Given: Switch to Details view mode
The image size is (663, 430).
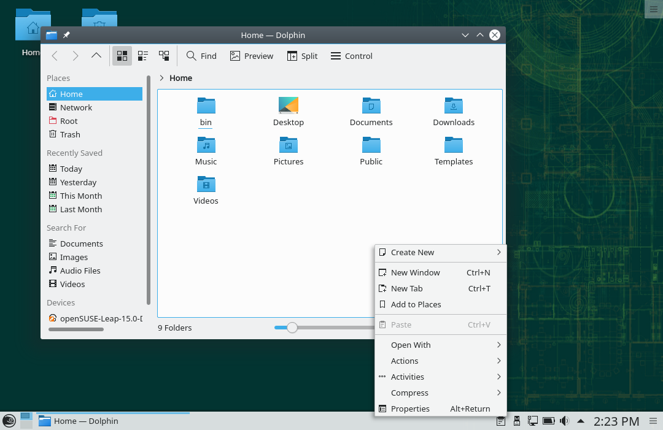Looking at the screenshot, I should pyautogui.click(x=164, y=56).
